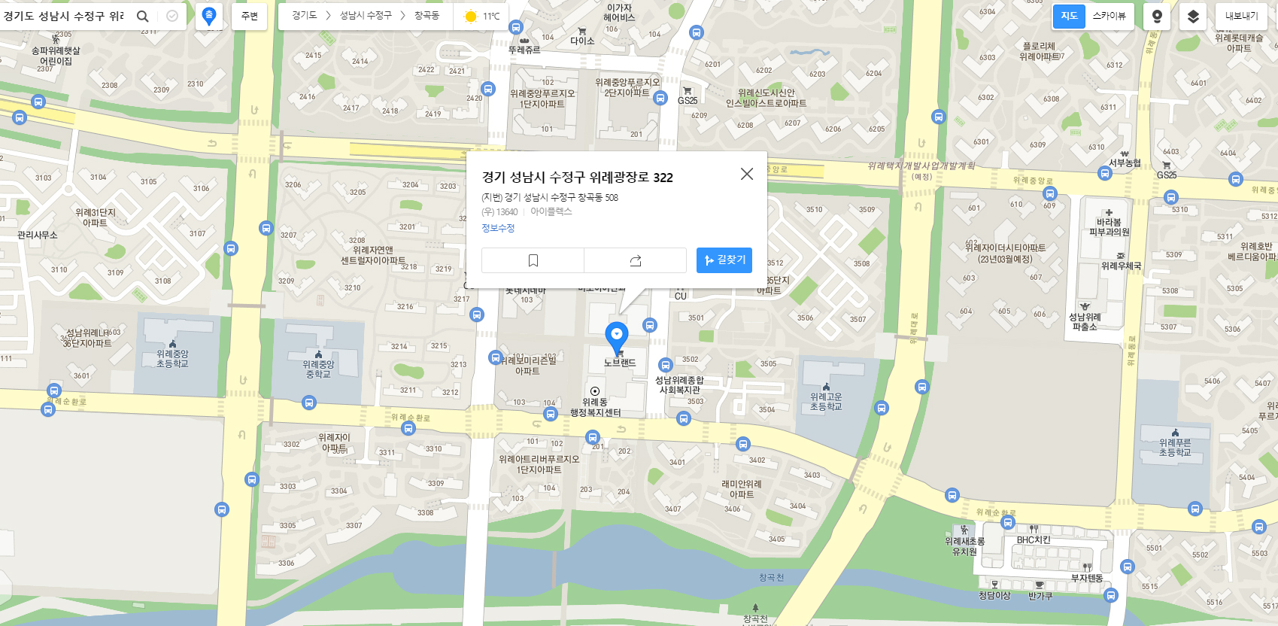The width and height of the screenshot is (1278, 626).
Task: Click GS25 icon near 위례중앙푸르지오 2단지
Action: 687,90
